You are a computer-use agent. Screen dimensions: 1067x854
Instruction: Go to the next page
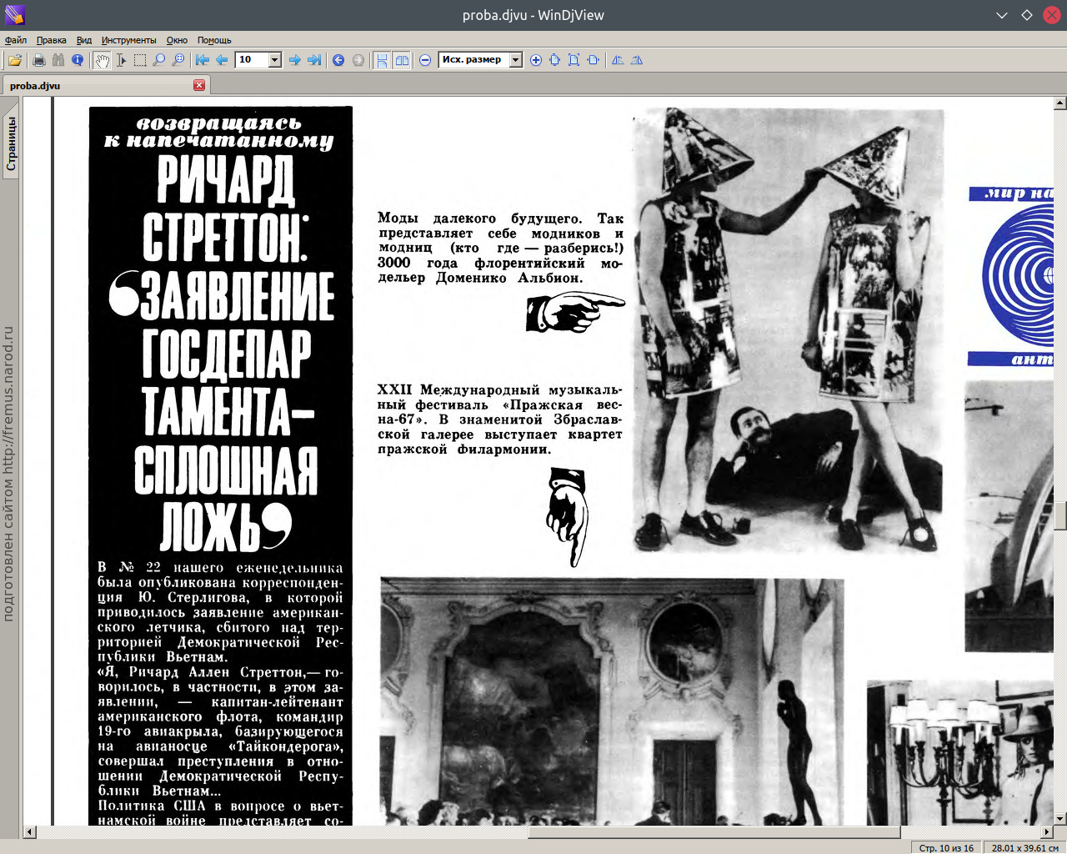294,60
